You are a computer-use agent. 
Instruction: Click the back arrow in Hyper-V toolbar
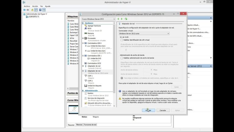[x=24, y=10]
